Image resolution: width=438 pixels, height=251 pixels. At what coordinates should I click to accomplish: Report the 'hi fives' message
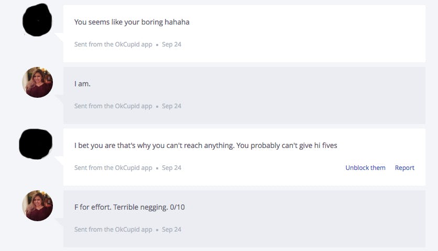tap(404, 168)
